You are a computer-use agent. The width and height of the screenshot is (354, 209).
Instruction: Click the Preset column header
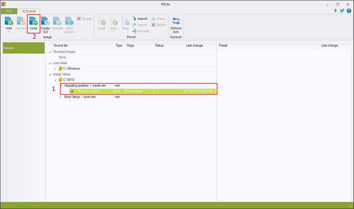[223, 45]
